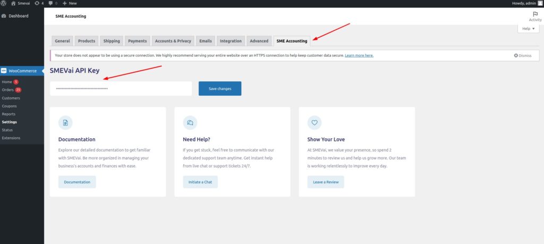Open the WordPress logo menu

pyautogui.click(x=4, y=3)
